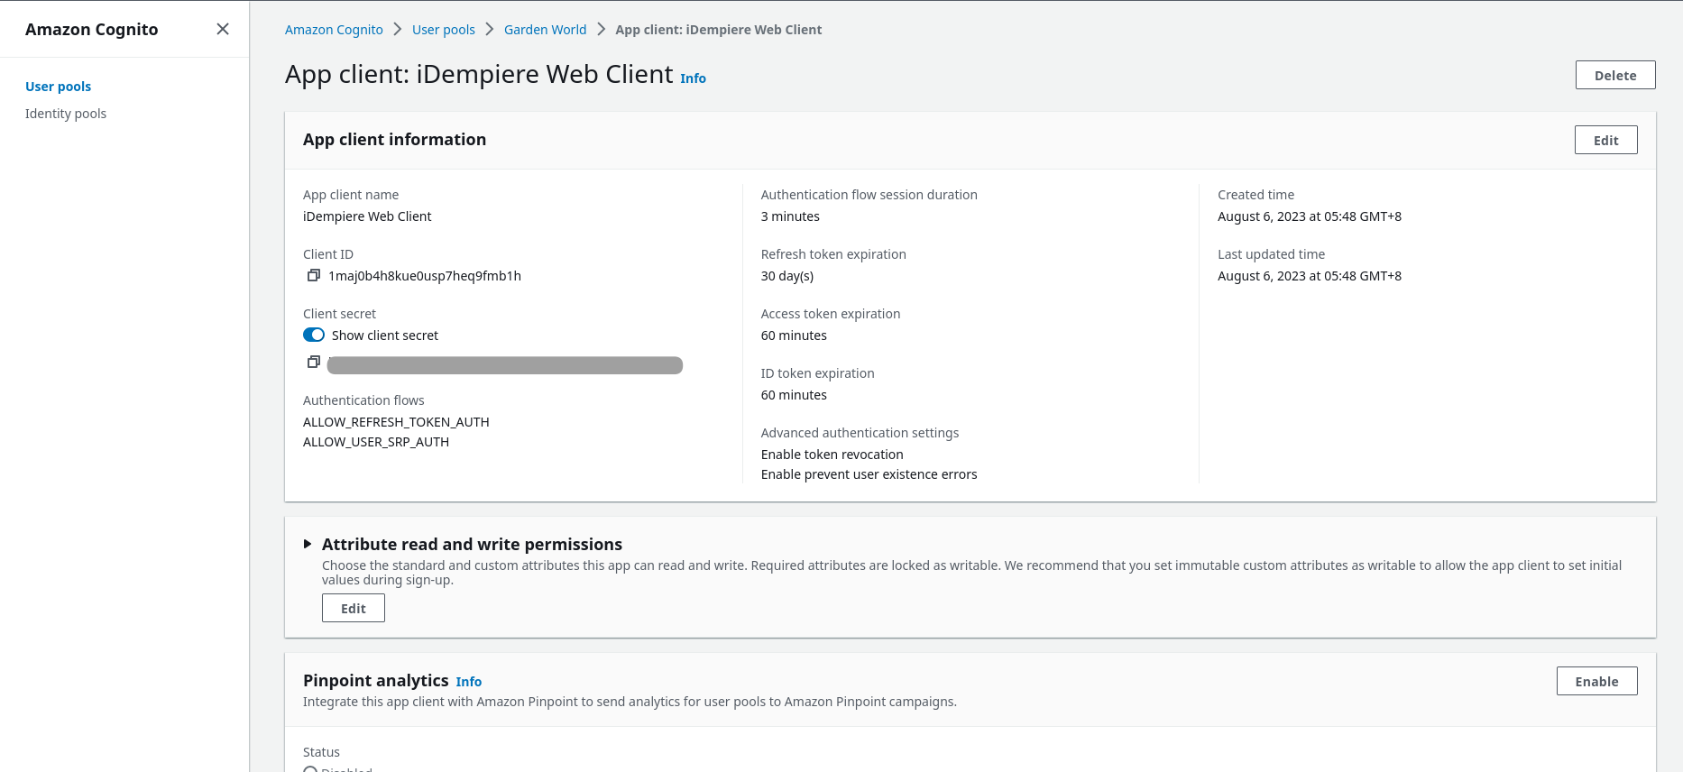Open Info link beside Pinpoint analytics
The width and height of the screenshot is (1683, 772).
468,682
